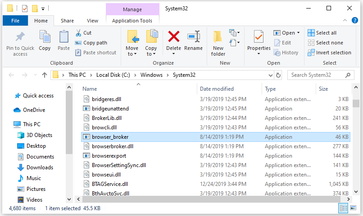Click the Cut scissors icon

78,33
